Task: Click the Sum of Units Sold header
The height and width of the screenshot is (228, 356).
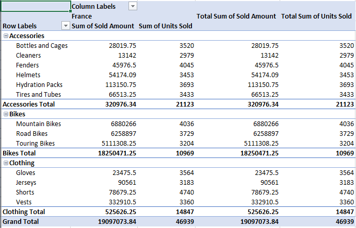Action: pos(165,26)
